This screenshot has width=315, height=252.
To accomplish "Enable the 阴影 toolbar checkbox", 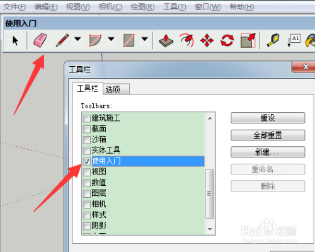I will [87, 226].
